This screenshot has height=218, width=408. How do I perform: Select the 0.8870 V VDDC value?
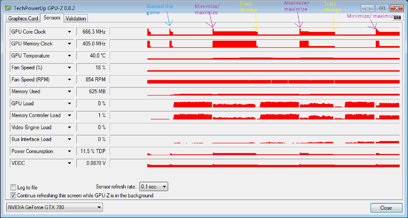pos(92,163)
